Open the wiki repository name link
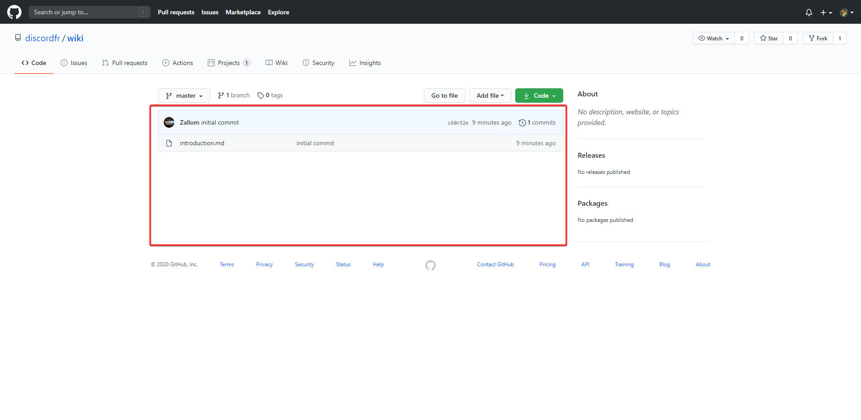 [75, 38]
